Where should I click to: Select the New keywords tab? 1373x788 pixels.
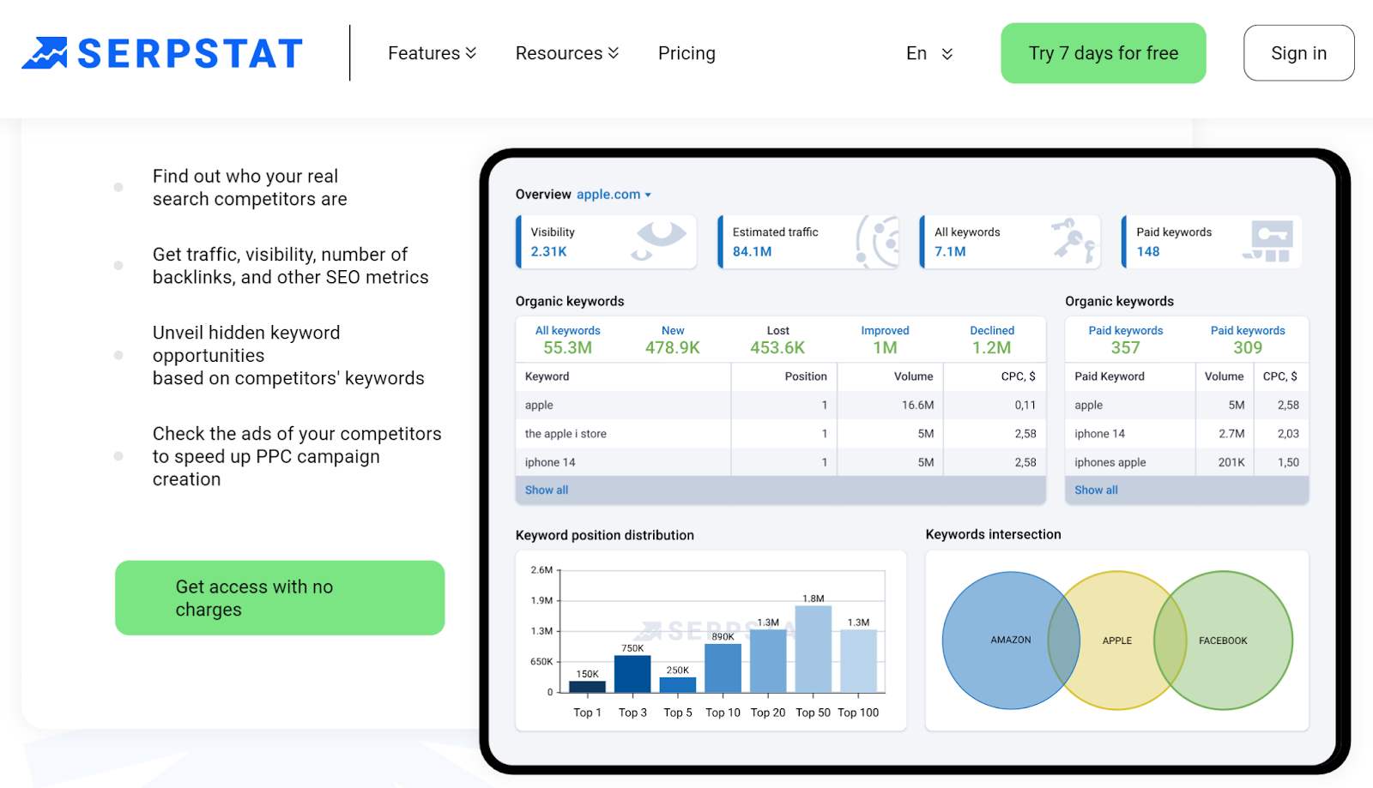click(673, 340)
